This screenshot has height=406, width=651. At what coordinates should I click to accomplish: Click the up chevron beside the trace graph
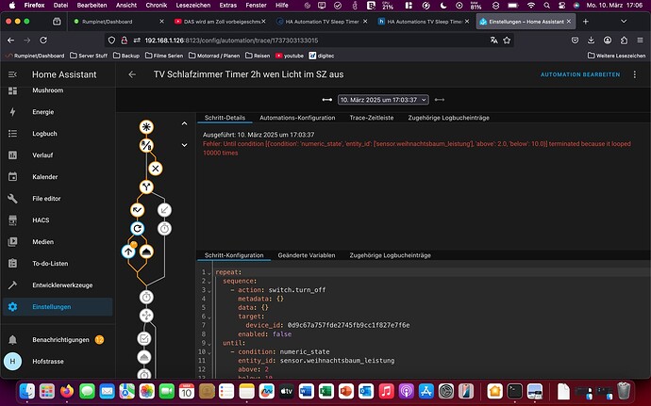click(x=184, y=123)
